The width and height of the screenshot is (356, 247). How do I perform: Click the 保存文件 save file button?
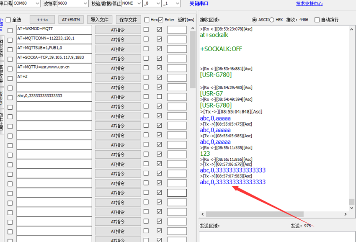pos(128,20)
